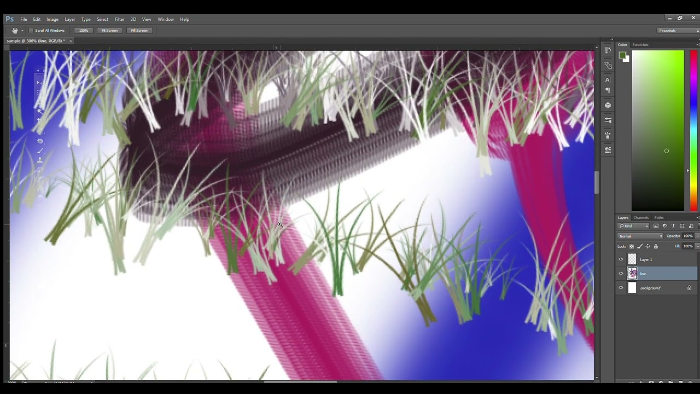Enable Lock all padlock icon
Screen dimensions: 700x394
click(656, 246)
